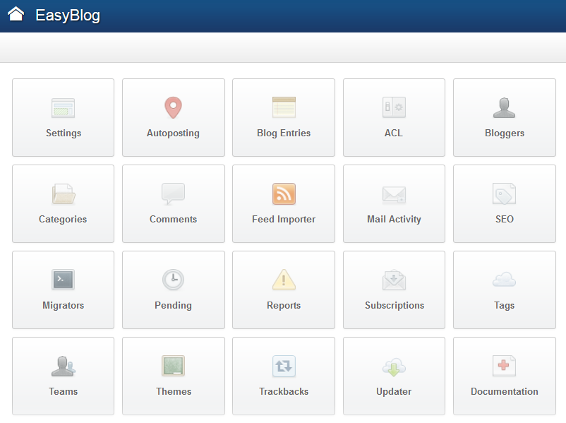Open the Settings panel icon

point(64,108)
